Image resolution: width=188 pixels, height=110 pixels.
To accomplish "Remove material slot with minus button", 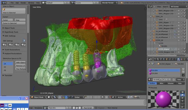I will pos(183,72).
